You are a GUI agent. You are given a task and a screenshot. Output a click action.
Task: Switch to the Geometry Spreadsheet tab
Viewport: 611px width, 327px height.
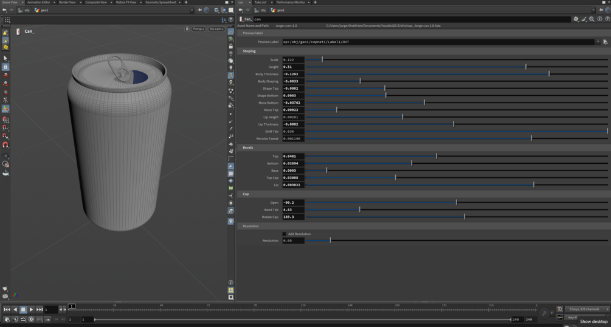click(x=161, y=2)
